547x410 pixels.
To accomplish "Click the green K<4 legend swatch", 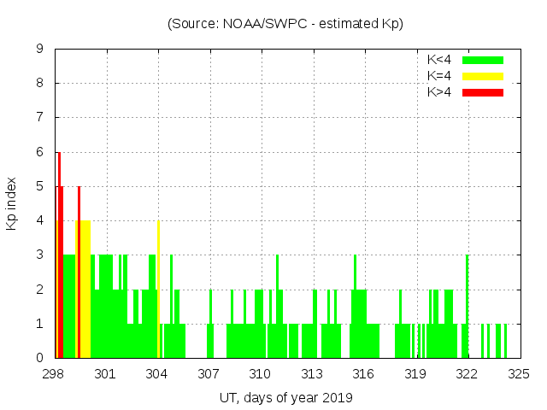I will [x=483, y=60].
